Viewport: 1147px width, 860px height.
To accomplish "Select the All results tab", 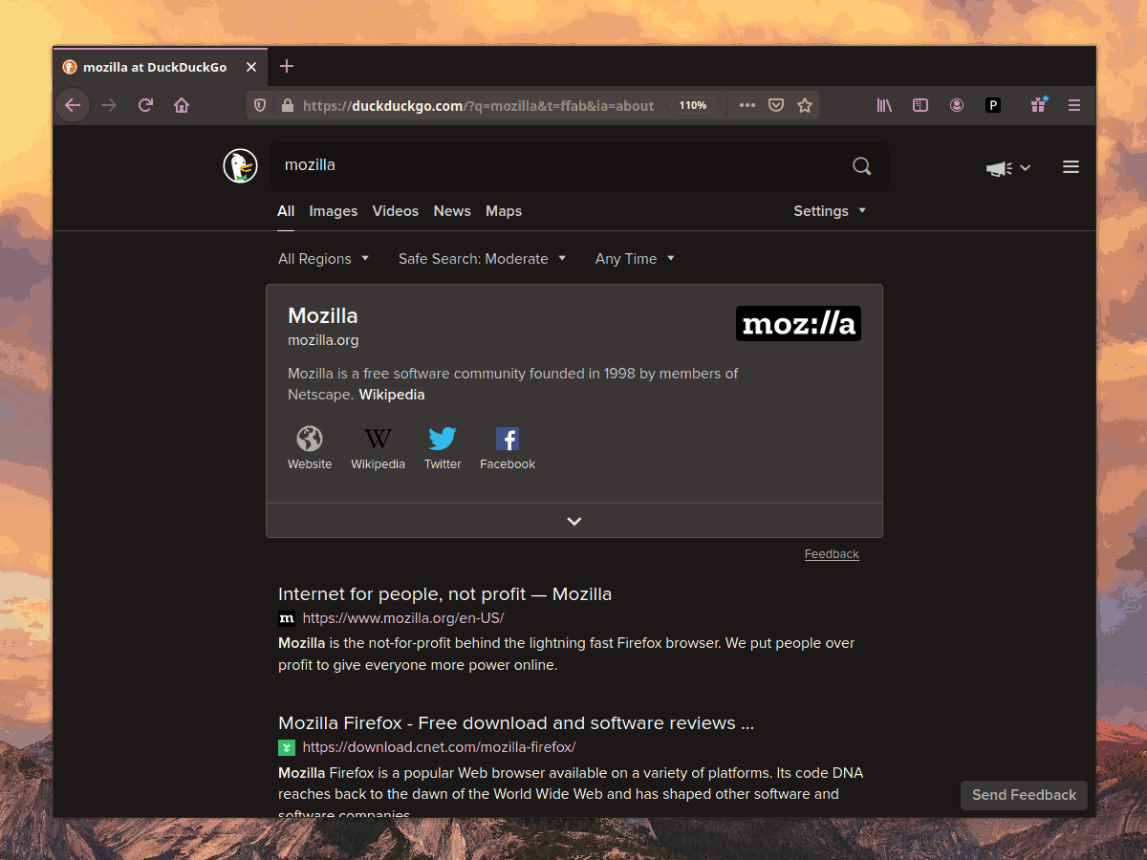I will pyautogui.click(x=286, y=211).
